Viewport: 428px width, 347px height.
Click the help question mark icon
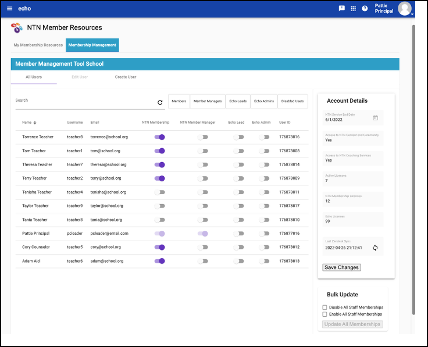tap(365, 9)
